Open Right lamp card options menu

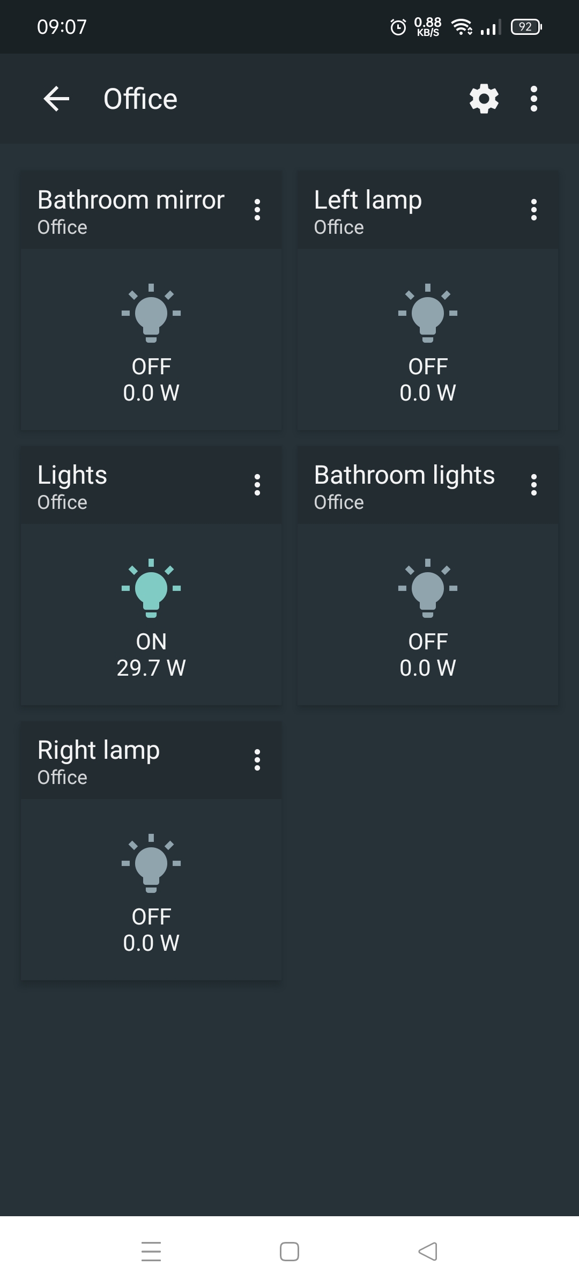pyautogui.click(x=257, y=760)
